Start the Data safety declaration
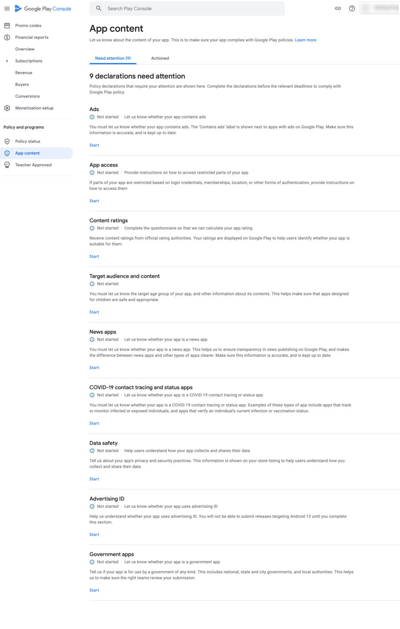This screenshot has height=629, width=400. [x=94, y=479]
